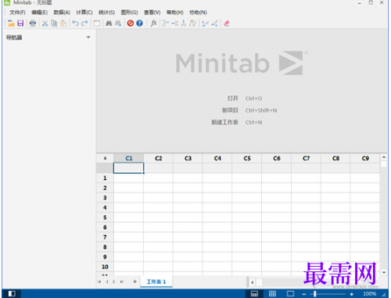
Task: Click the fourth toolbar icon right of fx
Action: [193, 23]
